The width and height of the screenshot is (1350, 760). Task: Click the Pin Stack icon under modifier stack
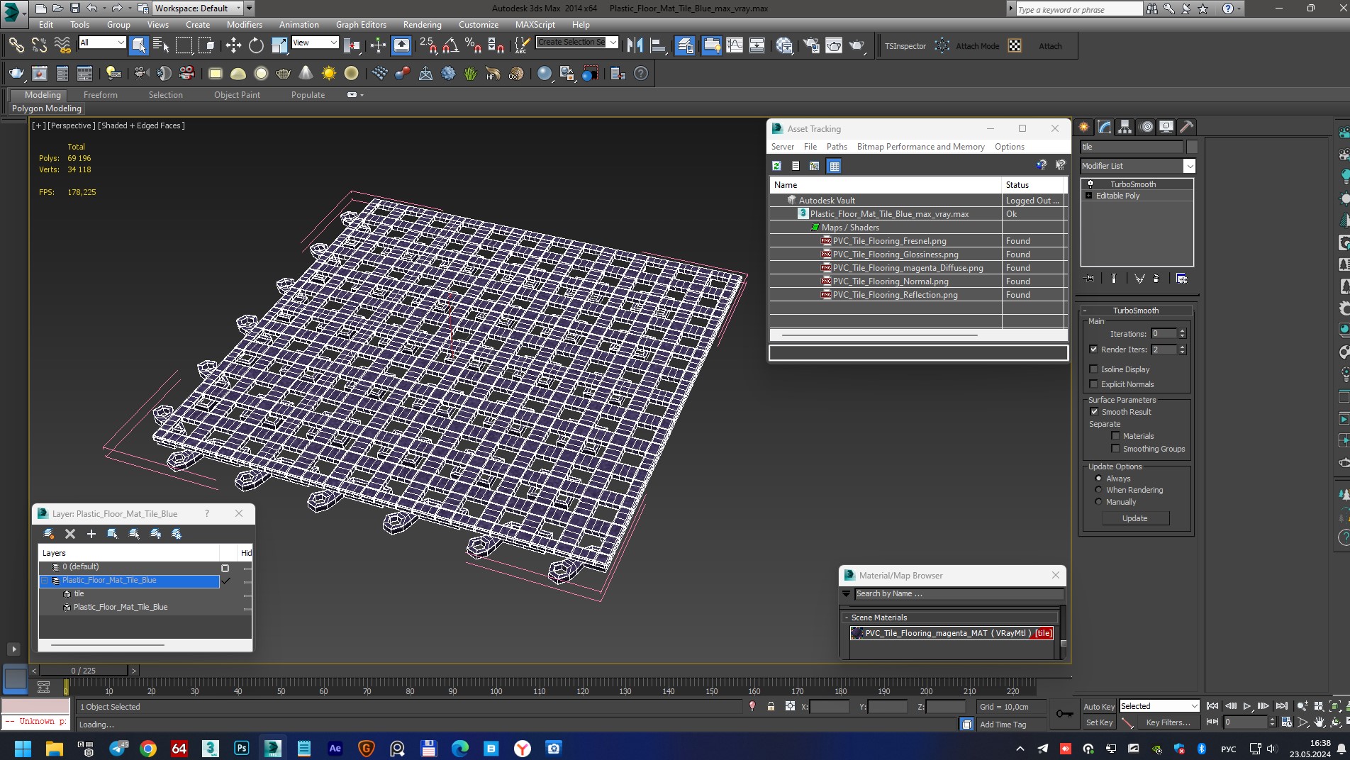pyautogui.click(x=1089, y=279)
